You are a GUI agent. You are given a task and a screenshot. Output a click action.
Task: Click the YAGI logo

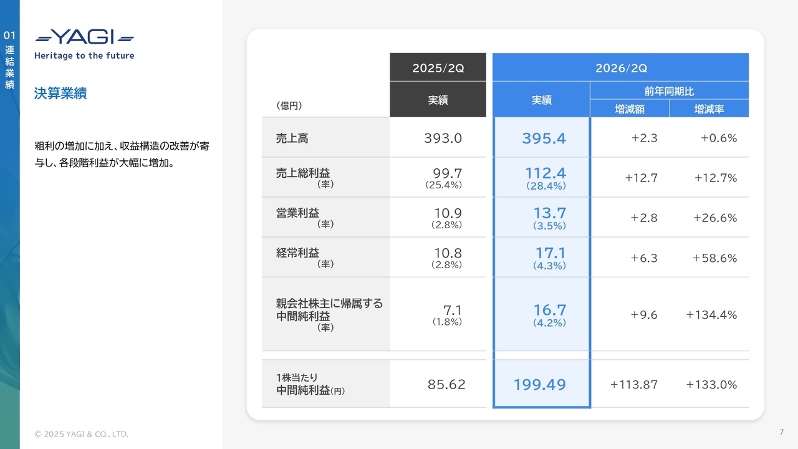pyautogui.click(x=84, y=37)
